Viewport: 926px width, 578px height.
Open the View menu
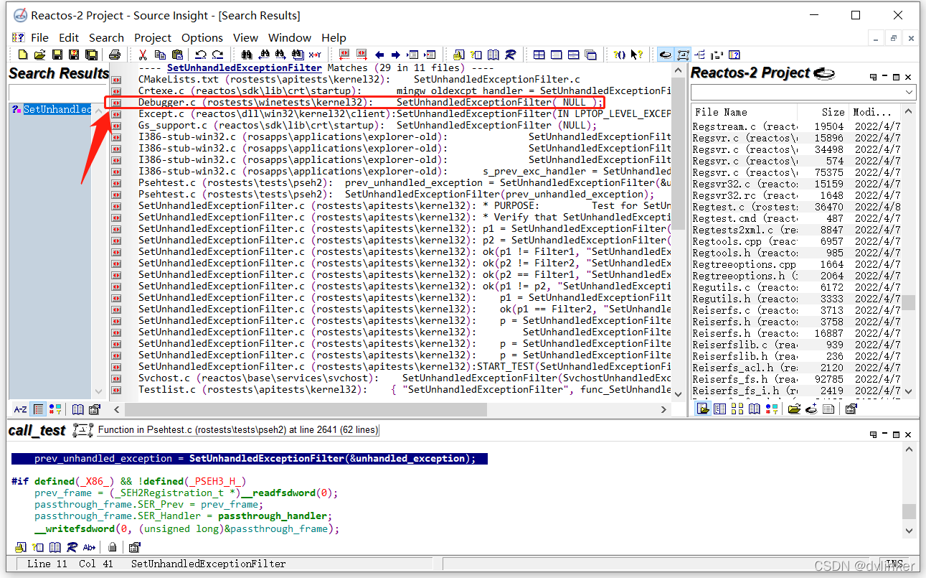point(245,37)
